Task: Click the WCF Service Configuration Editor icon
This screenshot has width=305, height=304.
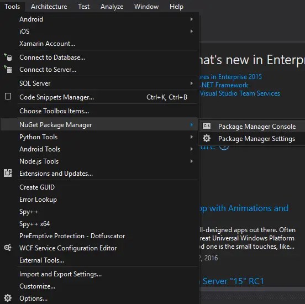Action: (8, 248)
